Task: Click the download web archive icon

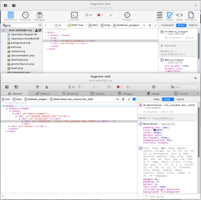Action: [x=47, y=87]
